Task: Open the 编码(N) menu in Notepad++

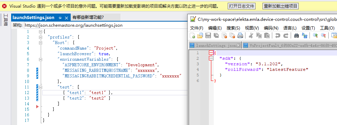Action: click(271, 28)
